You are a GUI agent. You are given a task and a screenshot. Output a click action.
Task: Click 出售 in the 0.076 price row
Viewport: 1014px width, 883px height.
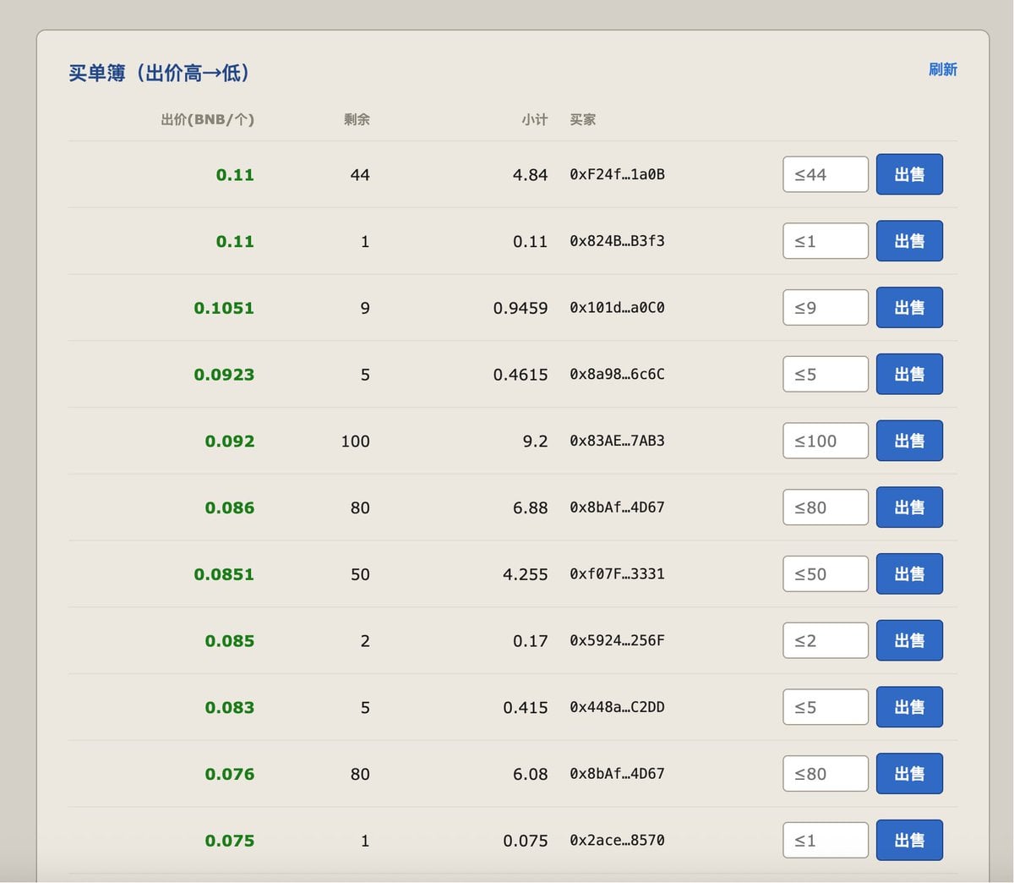(x=909, y=774)
